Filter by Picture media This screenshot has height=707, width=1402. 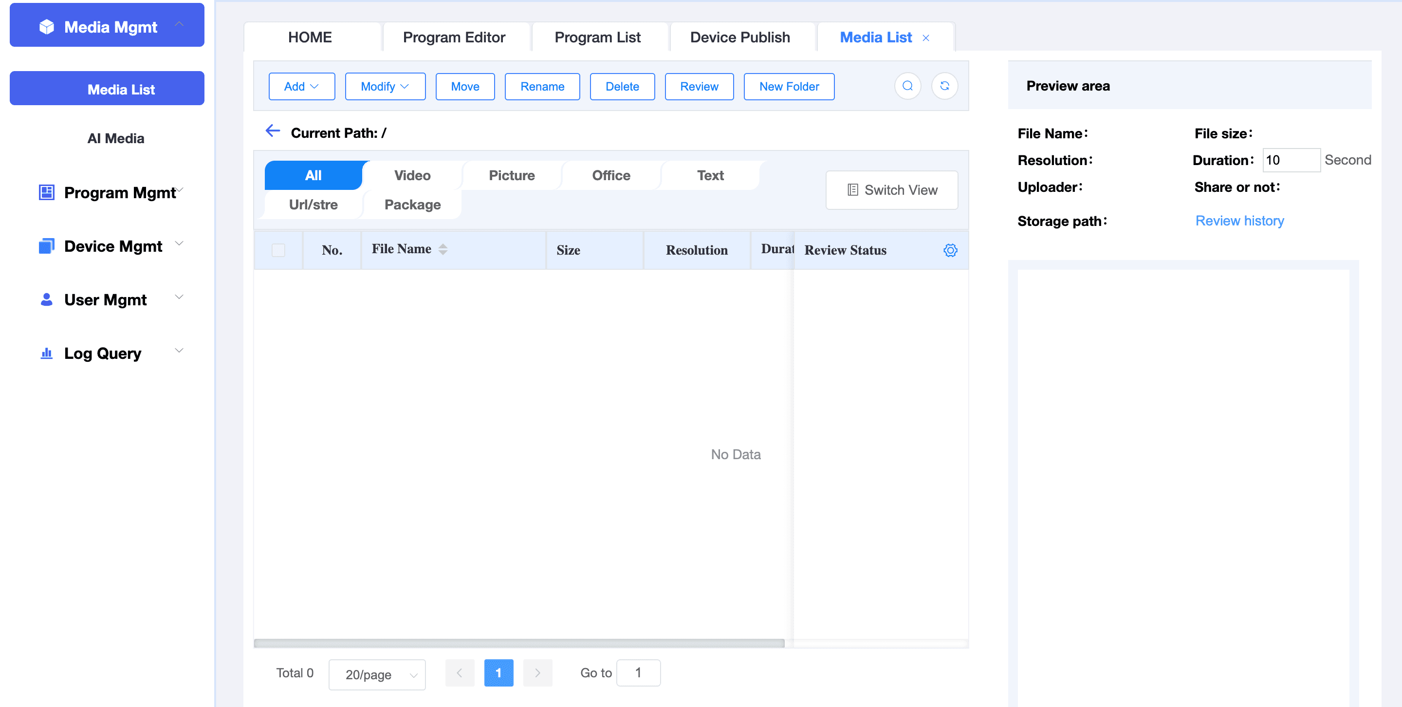512,175
